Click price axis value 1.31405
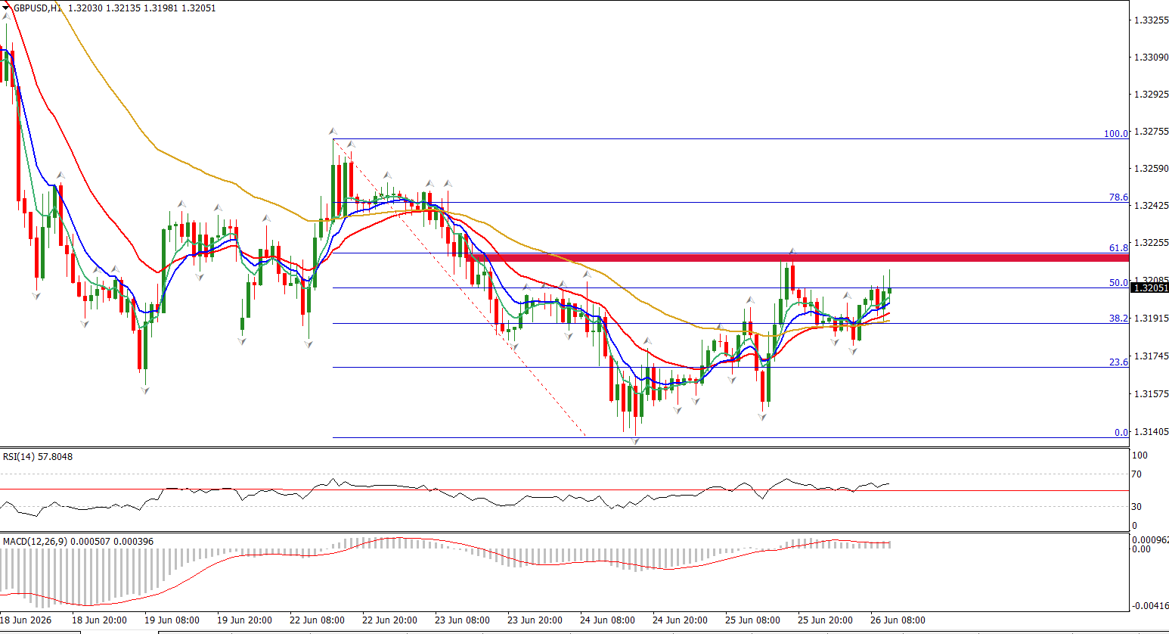1169x634 pixels. 1151,432
